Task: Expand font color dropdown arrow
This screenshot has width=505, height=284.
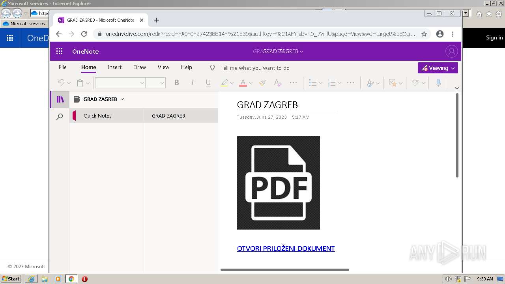Action: 251,83
